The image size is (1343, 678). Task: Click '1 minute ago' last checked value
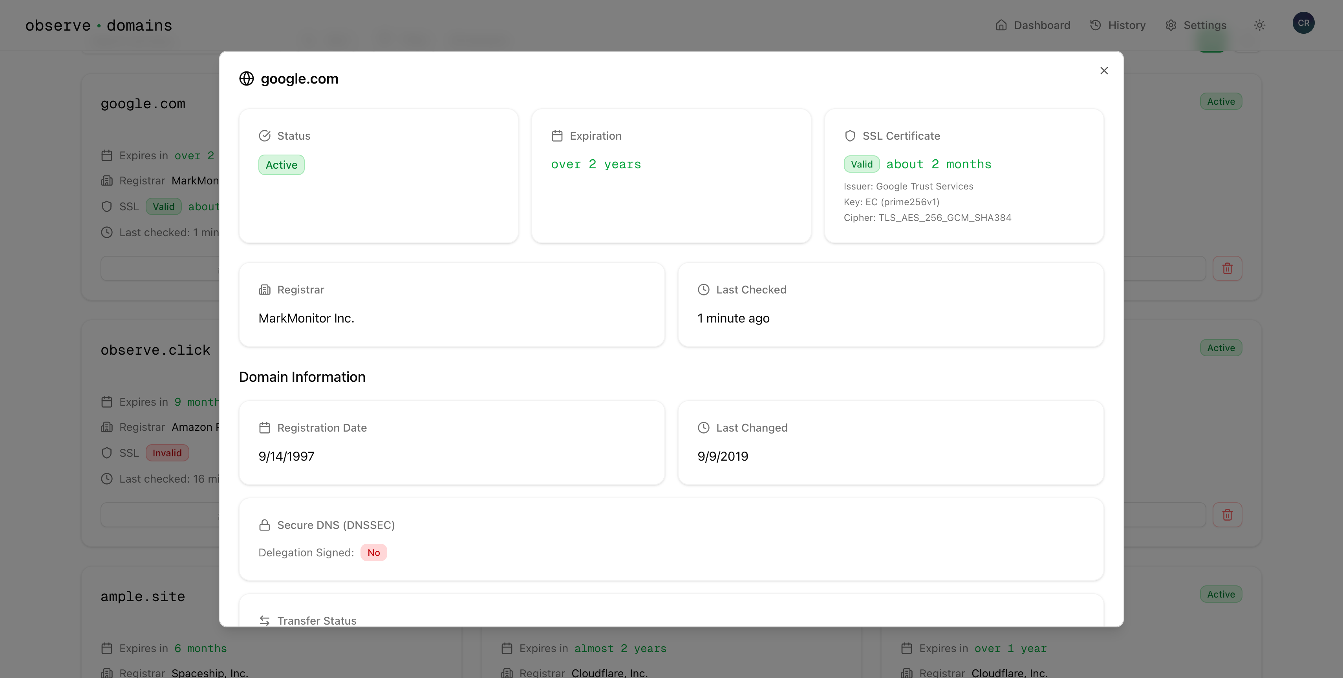pyautogui.click(x=734, y=318)
